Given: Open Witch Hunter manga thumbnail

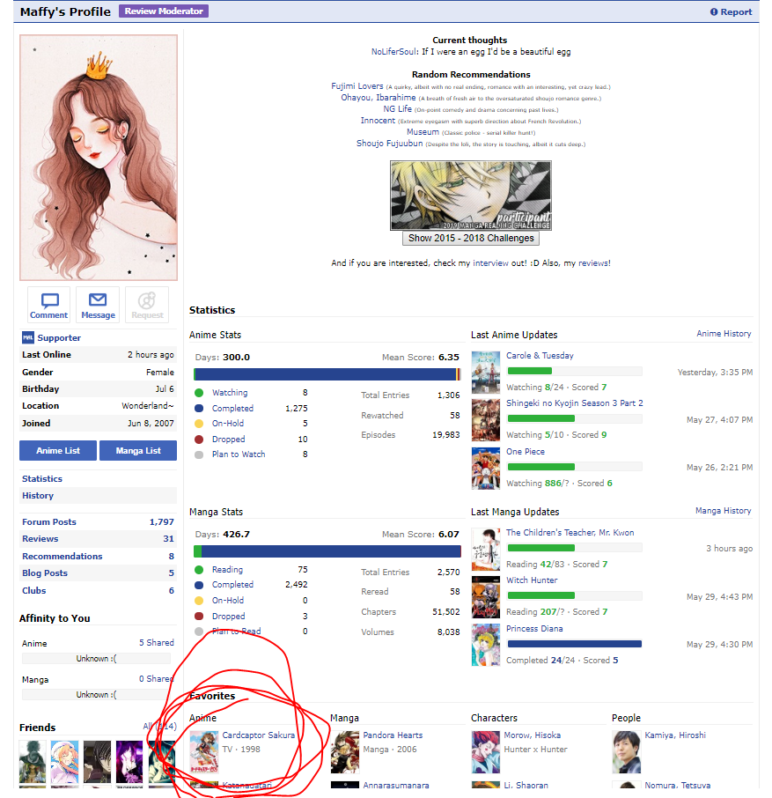Looking at the screenshot, I should pos(486,596).
